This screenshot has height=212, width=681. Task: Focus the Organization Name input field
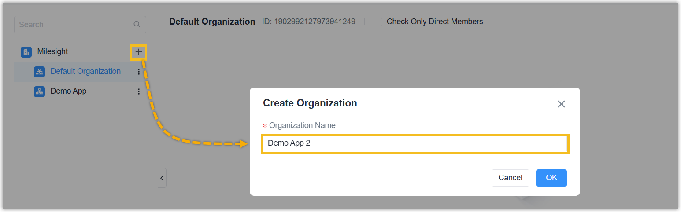[415, 144]
